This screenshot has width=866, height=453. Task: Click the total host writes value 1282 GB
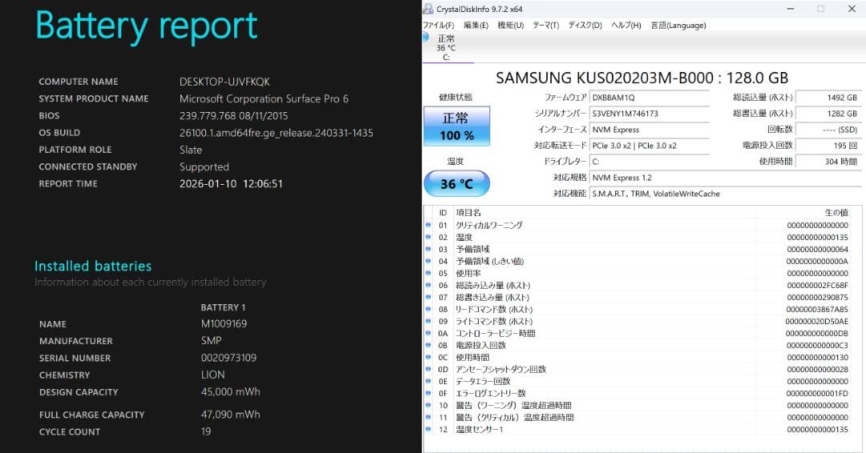(x=828, y=114)
